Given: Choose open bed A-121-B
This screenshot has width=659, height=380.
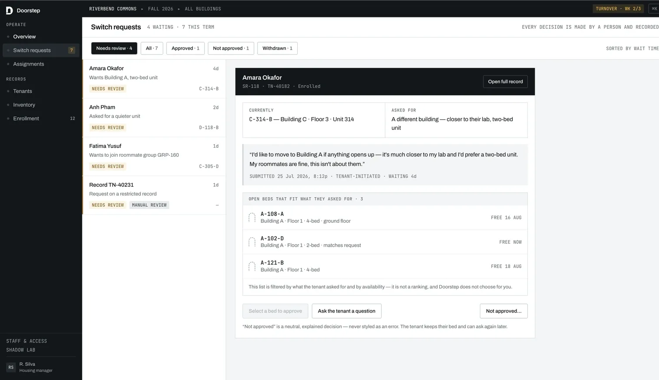Looking at the screenshot, I should 385,266.
